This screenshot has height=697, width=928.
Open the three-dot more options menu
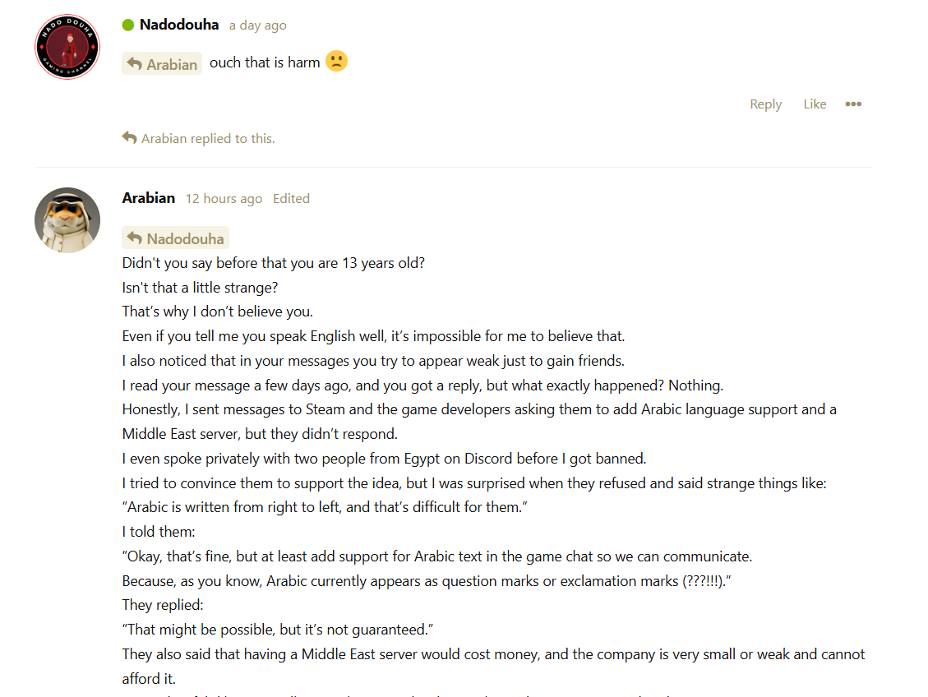(853, 104)
